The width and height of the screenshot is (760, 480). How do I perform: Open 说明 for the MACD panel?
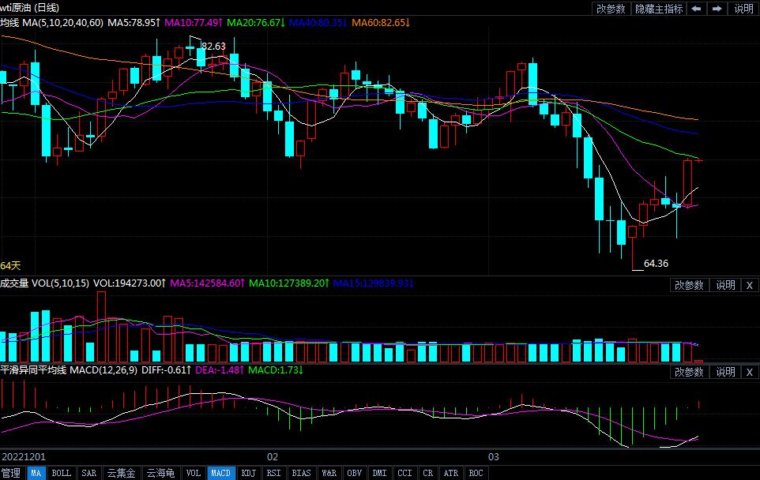pyautogui.click(x=725, y=372)
